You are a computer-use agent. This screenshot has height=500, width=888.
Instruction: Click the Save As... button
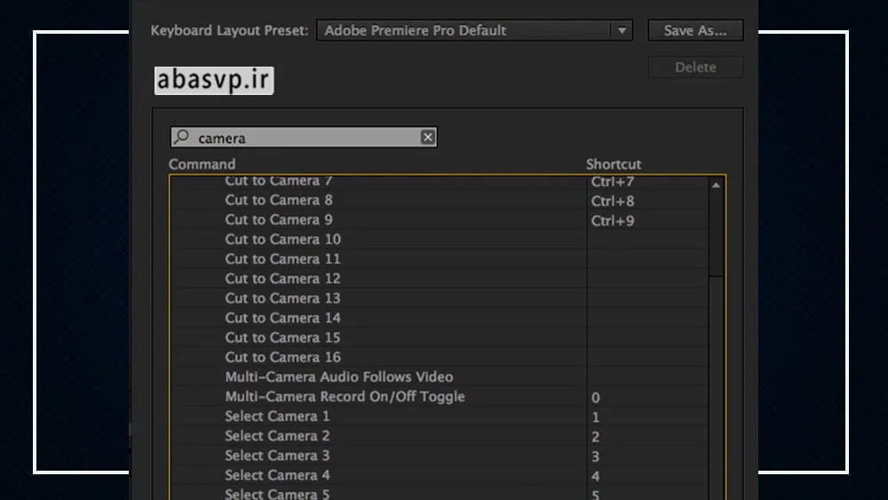(695, 30)
